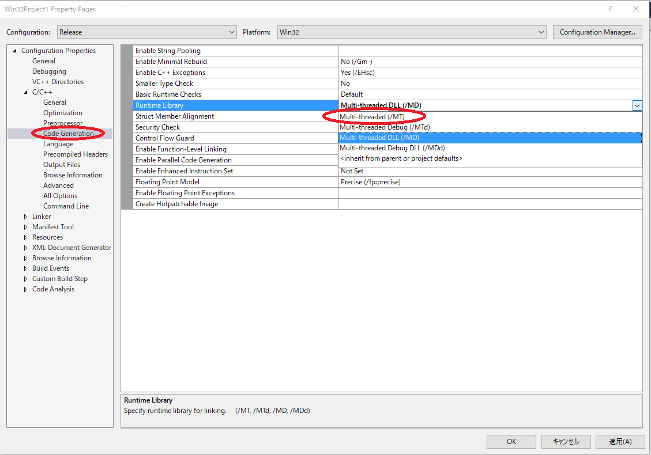Open the Platform dropdown

click(x=541, y=32)
